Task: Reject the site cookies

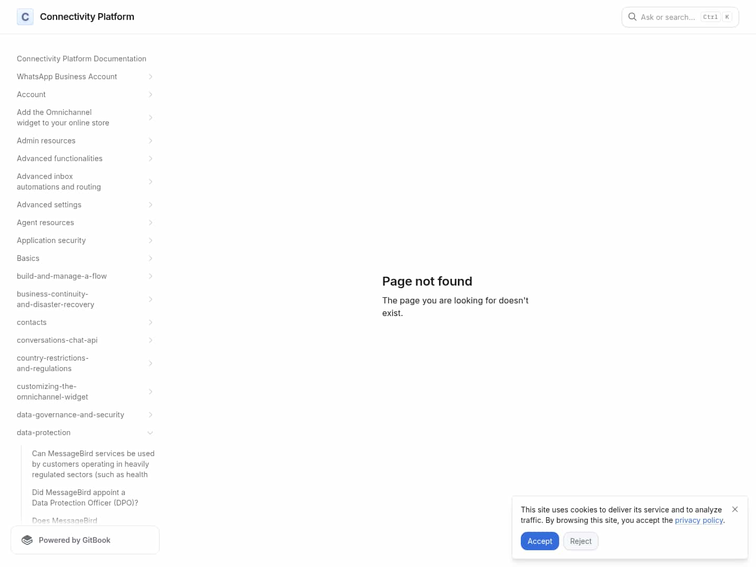Action: (x=581, y=541)
